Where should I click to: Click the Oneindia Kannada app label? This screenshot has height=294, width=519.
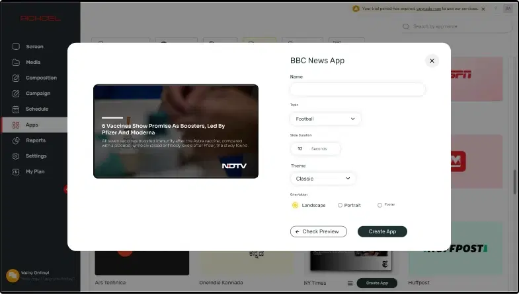(x=221, y=283)
